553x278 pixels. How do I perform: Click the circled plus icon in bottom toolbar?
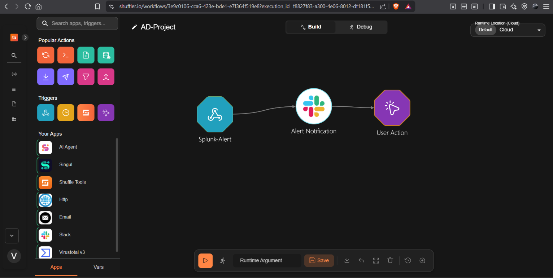[x=422, y=260]
